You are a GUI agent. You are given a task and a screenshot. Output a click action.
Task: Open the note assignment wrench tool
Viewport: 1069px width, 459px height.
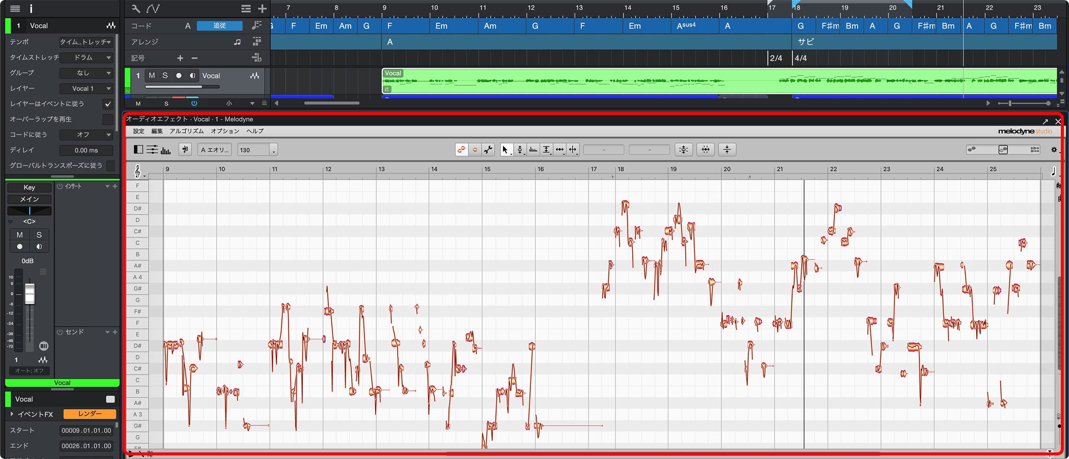point(487,150)
